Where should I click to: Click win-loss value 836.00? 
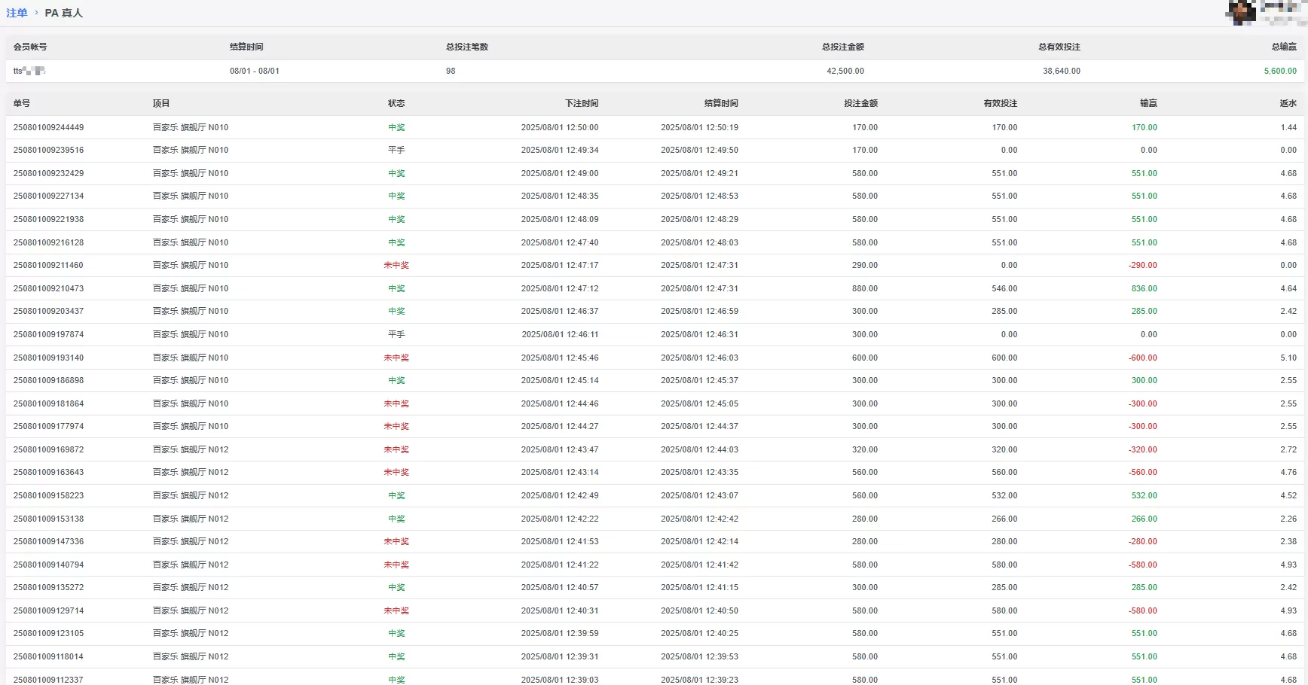[1144, 288]
